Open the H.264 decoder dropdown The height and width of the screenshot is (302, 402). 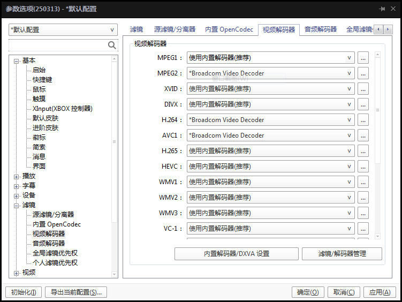(x=270, y=120)
